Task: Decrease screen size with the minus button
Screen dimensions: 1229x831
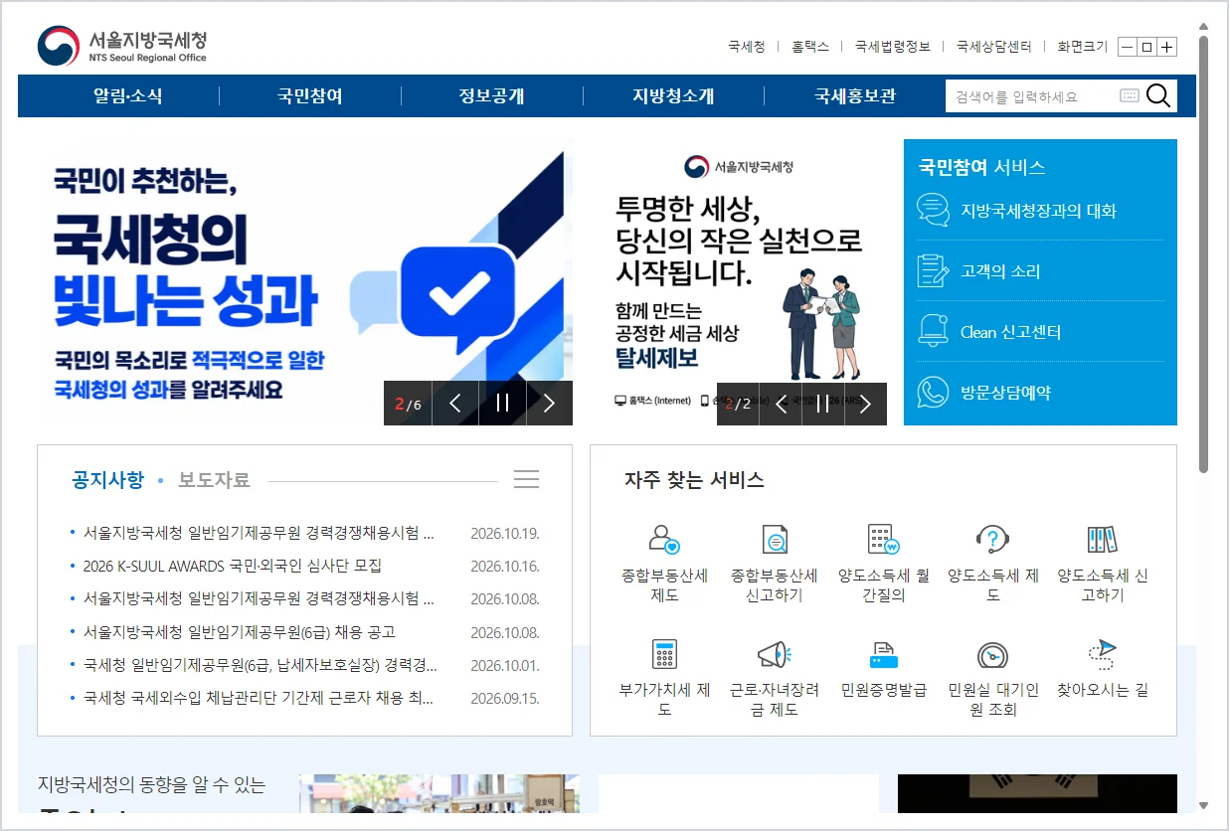Action: [1127, 47]
